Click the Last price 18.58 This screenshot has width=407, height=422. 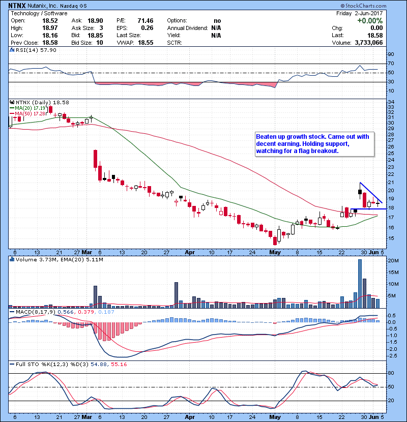(375, 35)
